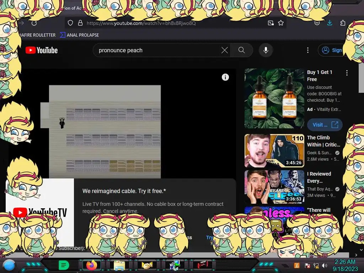Click the 'Geek & Sun...' channel name
364x273 pixels.
319,153
